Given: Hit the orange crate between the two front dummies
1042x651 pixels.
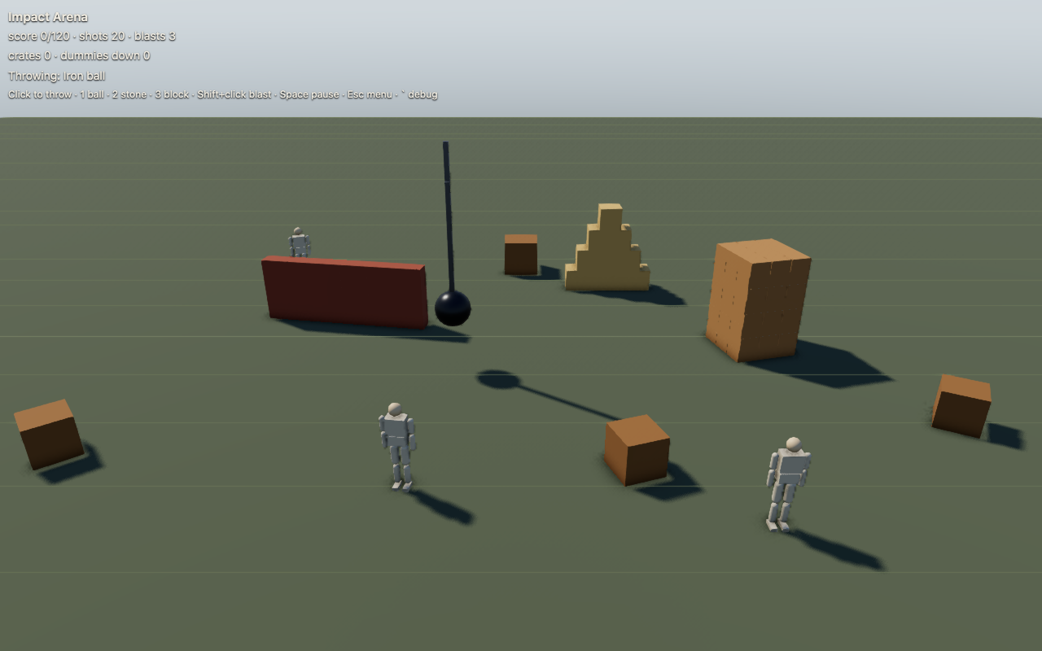Looking at the screenshot, I should 637,450.
